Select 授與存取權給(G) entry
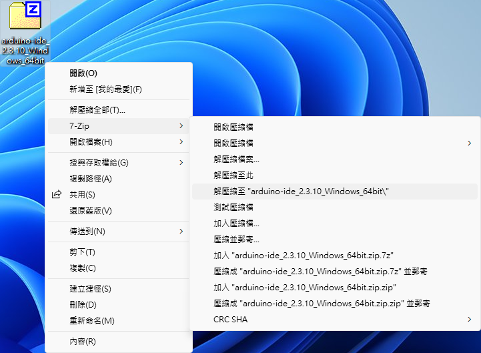481x353 pixels. 119,162
